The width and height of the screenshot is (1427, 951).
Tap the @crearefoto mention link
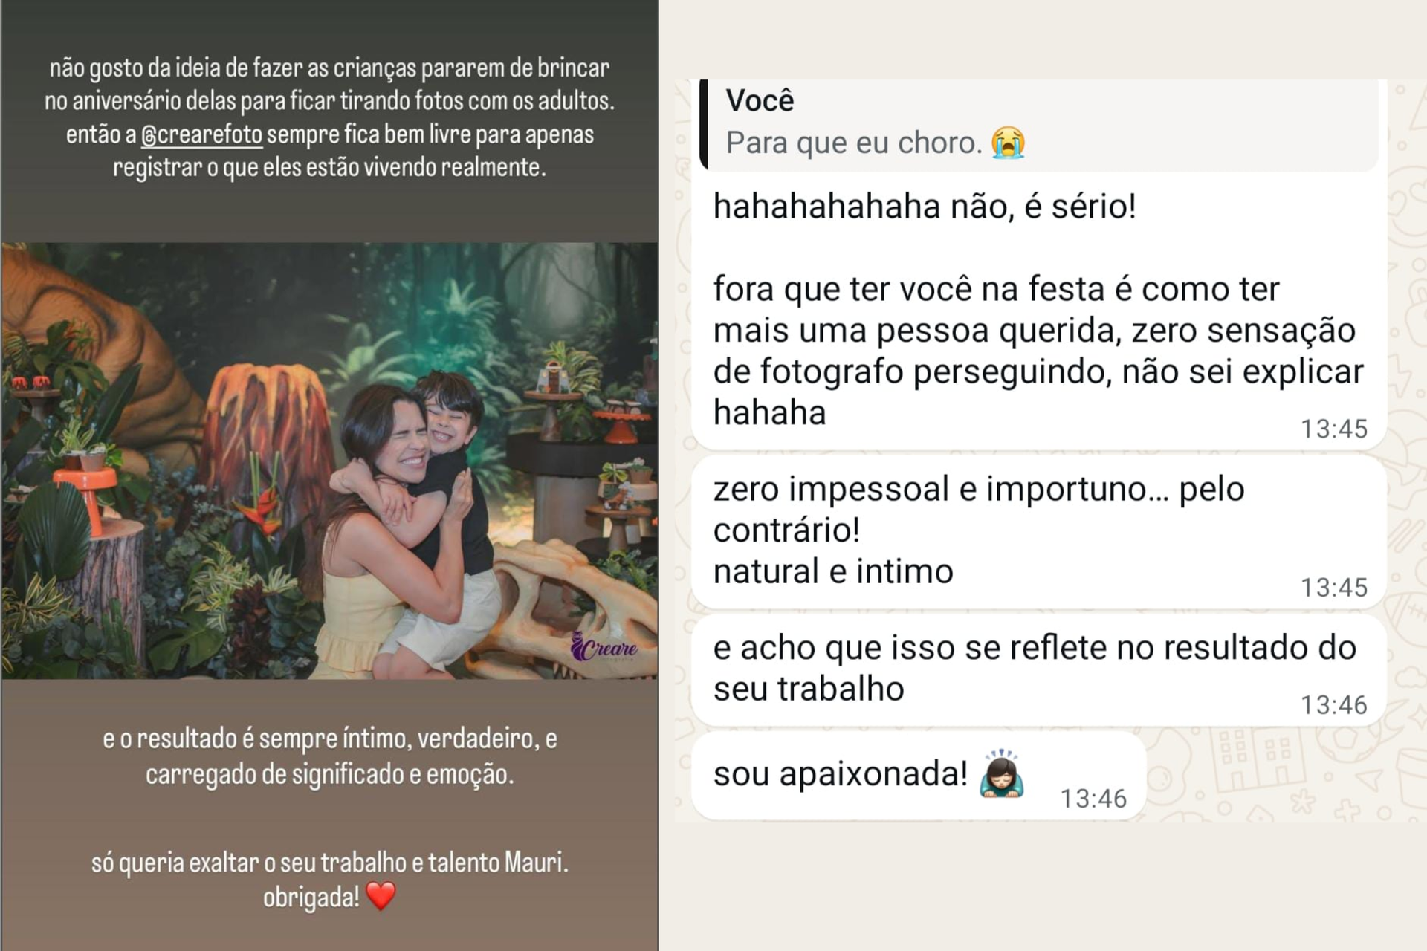tap(201, 135)
